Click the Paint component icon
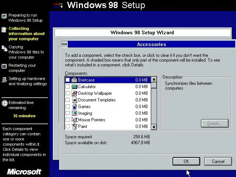Screen dimensions: 236x177 [x=74, y=126]
